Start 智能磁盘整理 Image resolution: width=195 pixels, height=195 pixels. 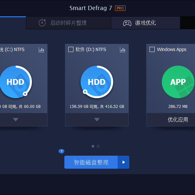point(91,162)
